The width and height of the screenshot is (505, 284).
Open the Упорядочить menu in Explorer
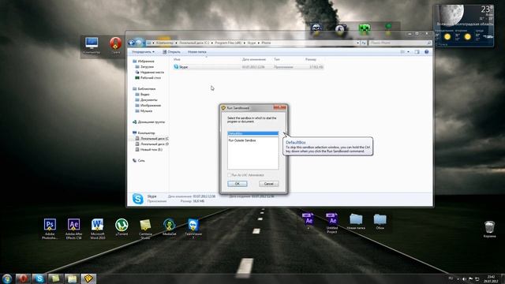(143, 52)
